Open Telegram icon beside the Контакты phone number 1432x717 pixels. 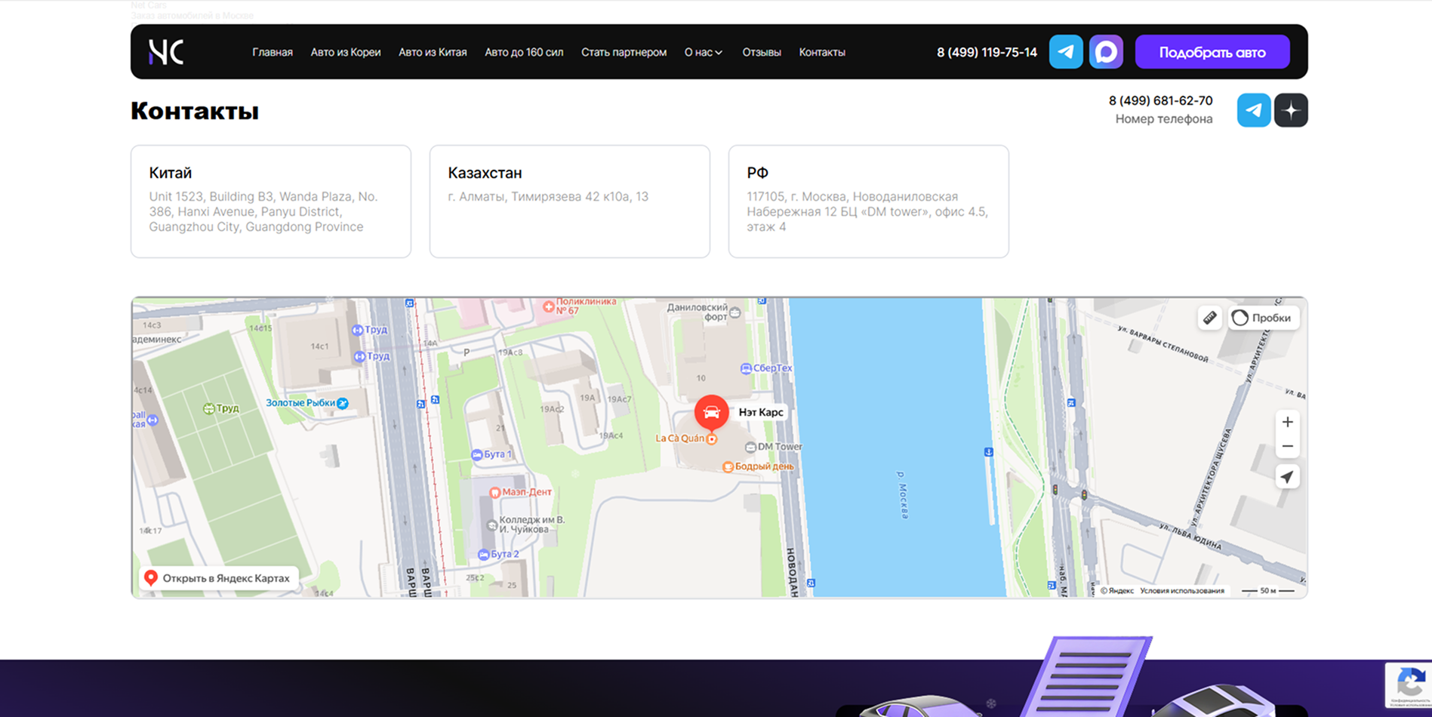1253,110
